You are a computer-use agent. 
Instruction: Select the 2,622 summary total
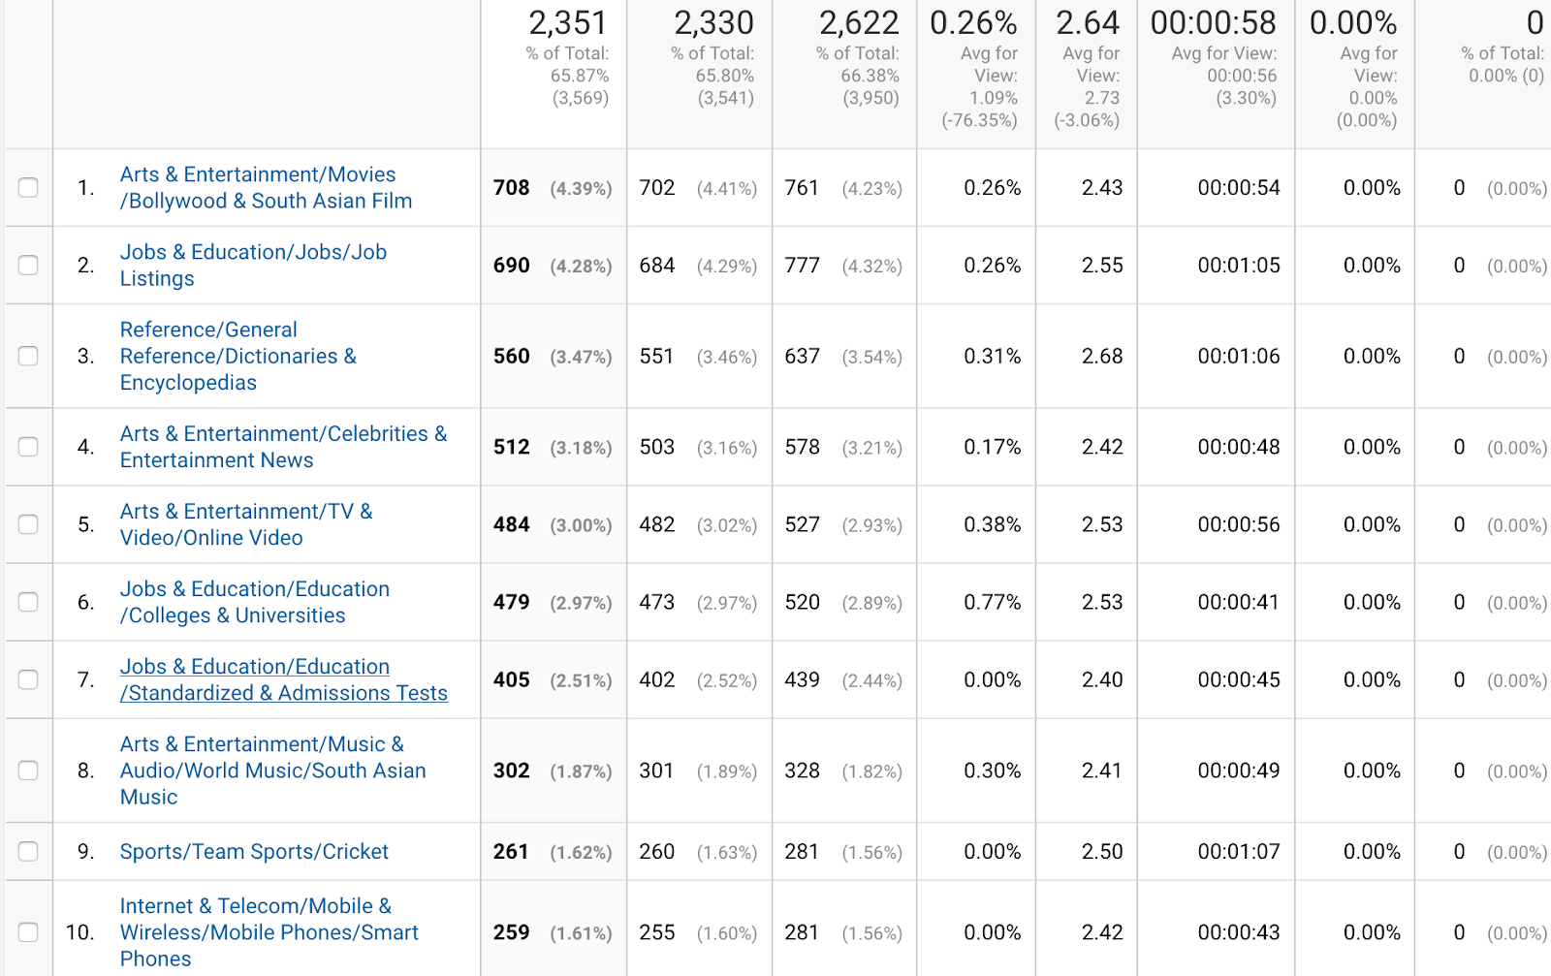[x=859, y=22]
